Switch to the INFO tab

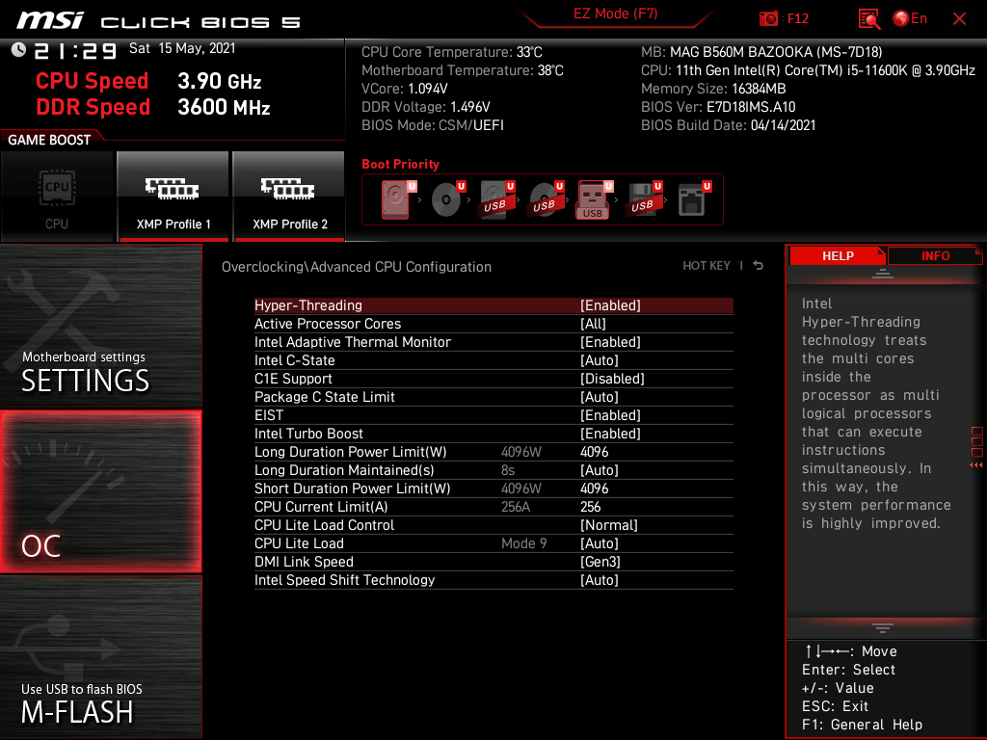point(935,256)
